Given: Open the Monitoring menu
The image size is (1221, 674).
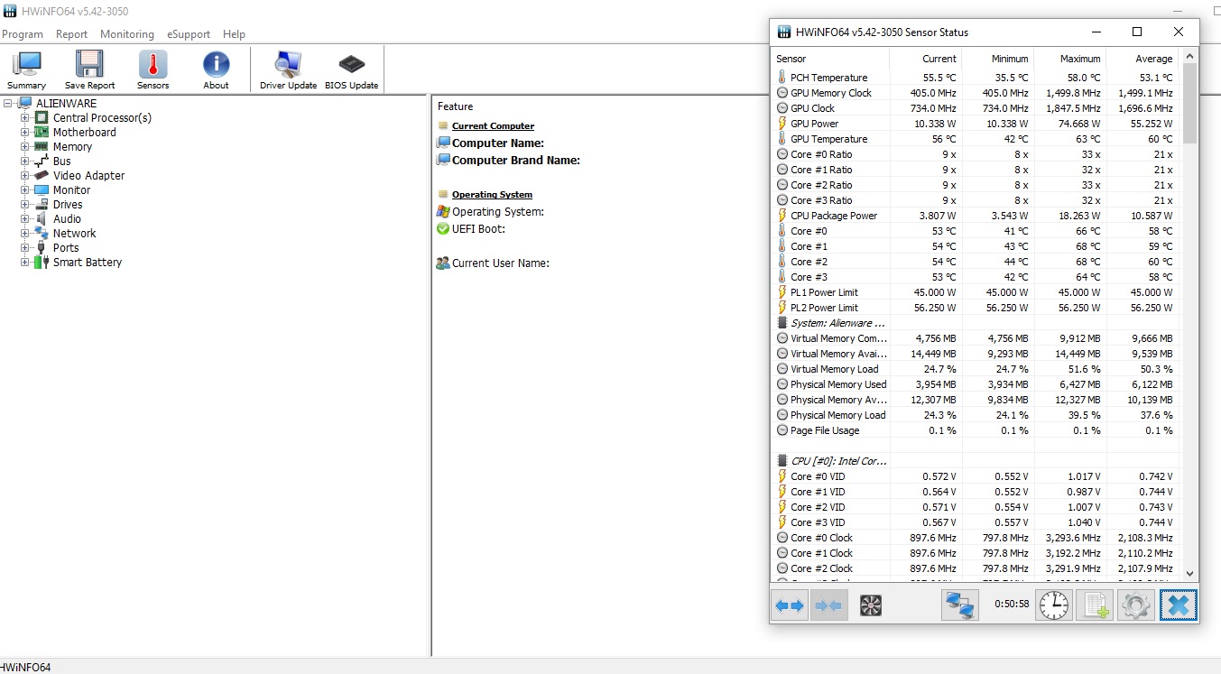Looking at the screenshot, I should coord(127,34).
